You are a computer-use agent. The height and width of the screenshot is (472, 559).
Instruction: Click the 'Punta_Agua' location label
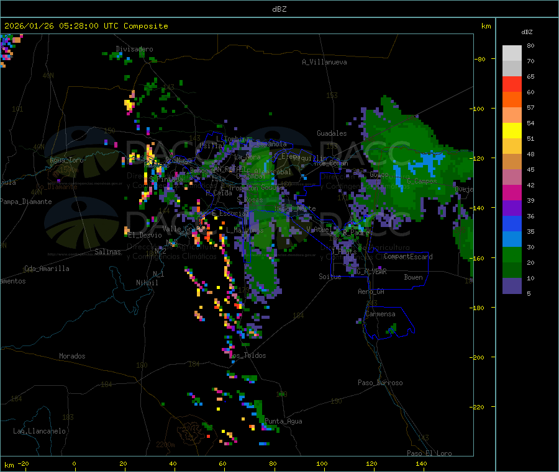point(283,422)
